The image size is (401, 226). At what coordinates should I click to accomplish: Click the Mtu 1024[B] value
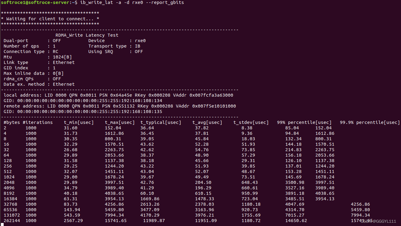click(62, 57)
